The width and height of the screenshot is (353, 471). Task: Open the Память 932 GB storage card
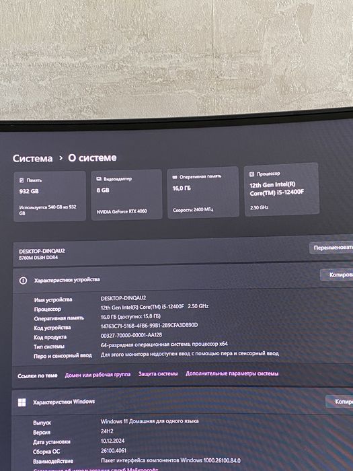pos(50,196)
